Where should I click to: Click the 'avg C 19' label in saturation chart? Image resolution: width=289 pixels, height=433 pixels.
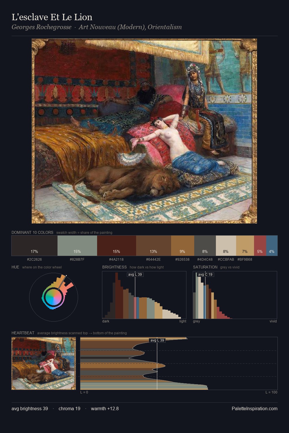(205, 275)
